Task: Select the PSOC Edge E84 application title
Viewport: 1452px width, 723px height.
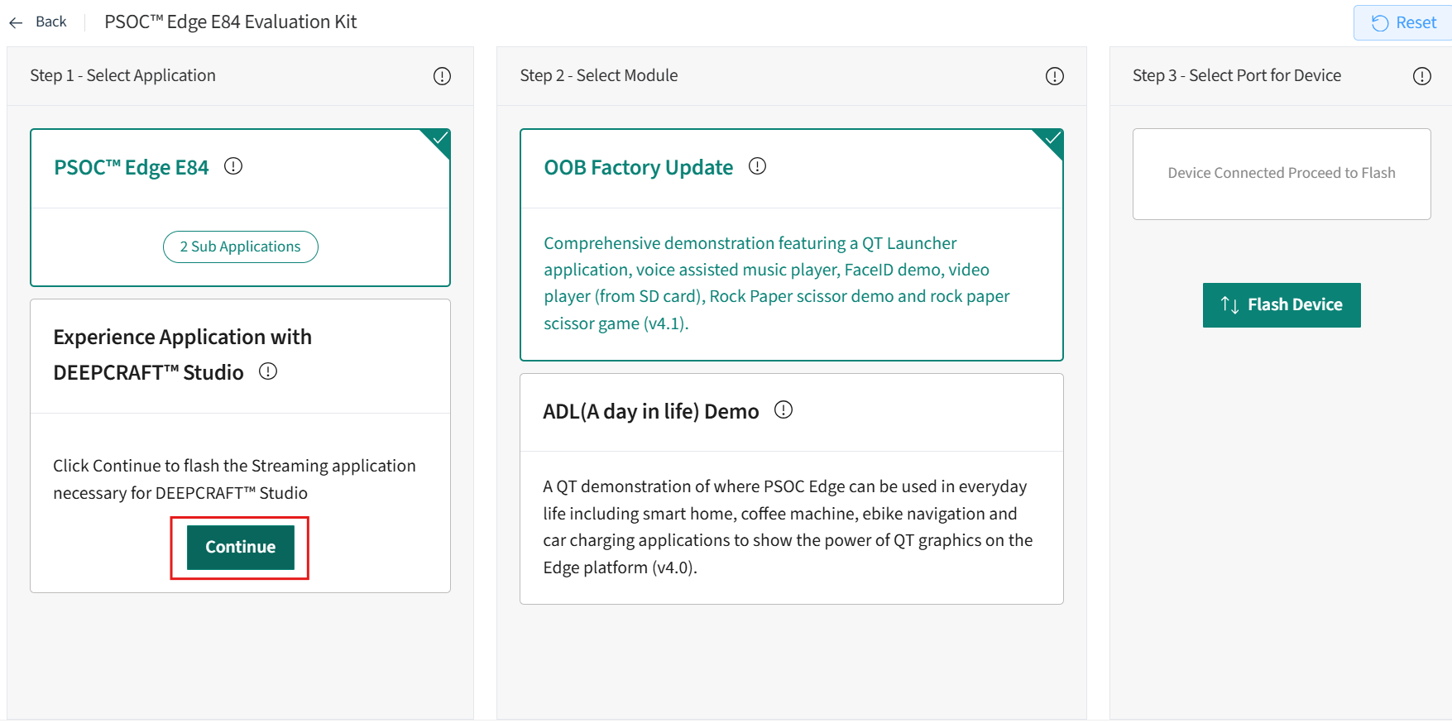Action: coord(131,168)
